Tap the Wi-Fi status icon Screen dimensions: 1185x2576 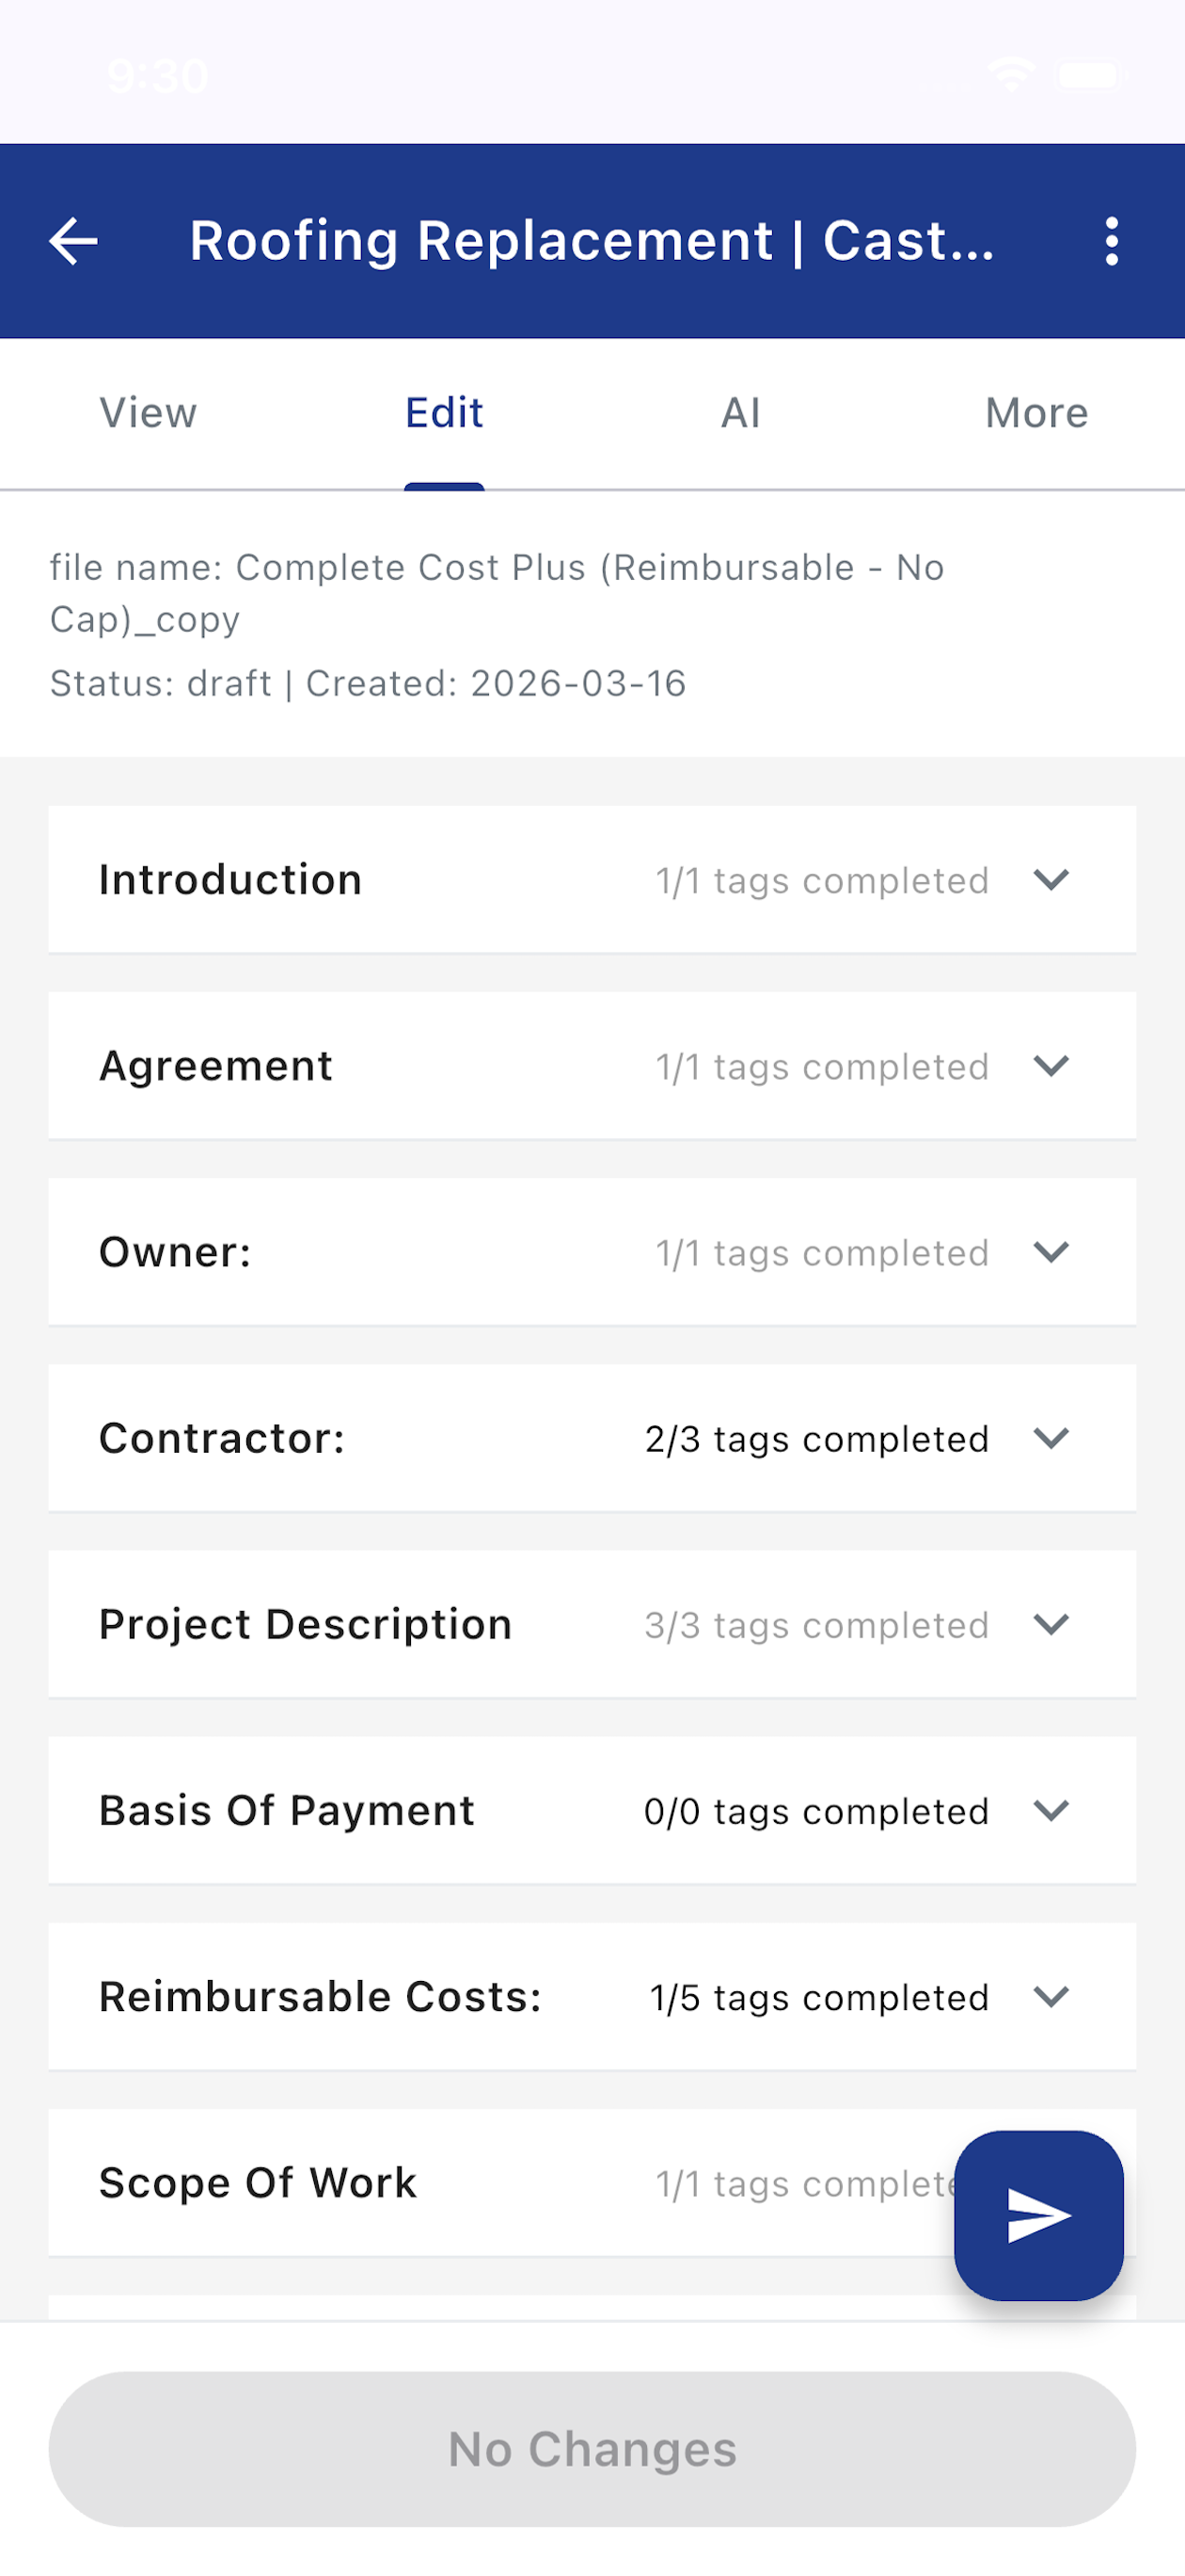[1010, 75]
